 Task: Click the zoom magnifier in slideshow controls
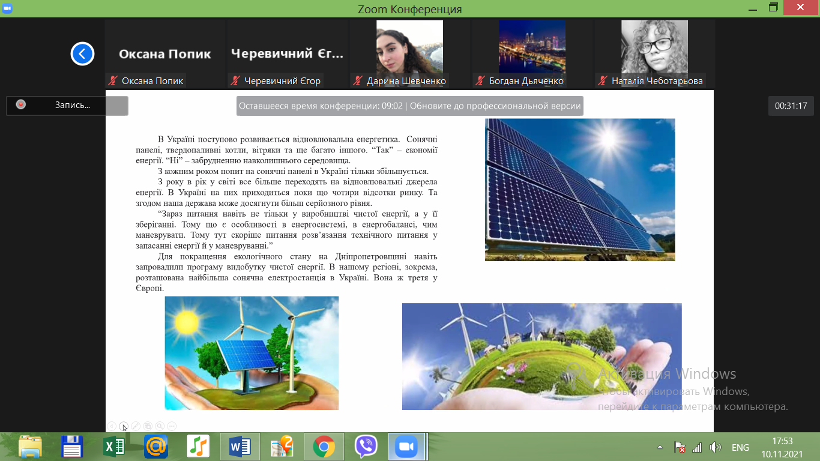[x=160, y=426]
